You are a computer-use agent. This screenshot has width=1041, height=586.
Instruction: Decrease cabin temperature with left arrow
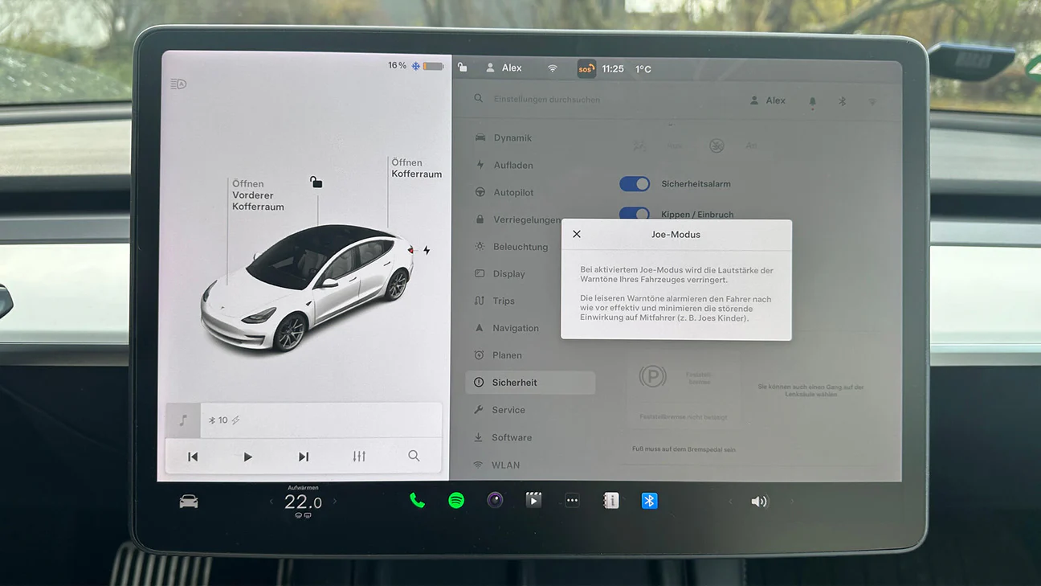(271, 502)
